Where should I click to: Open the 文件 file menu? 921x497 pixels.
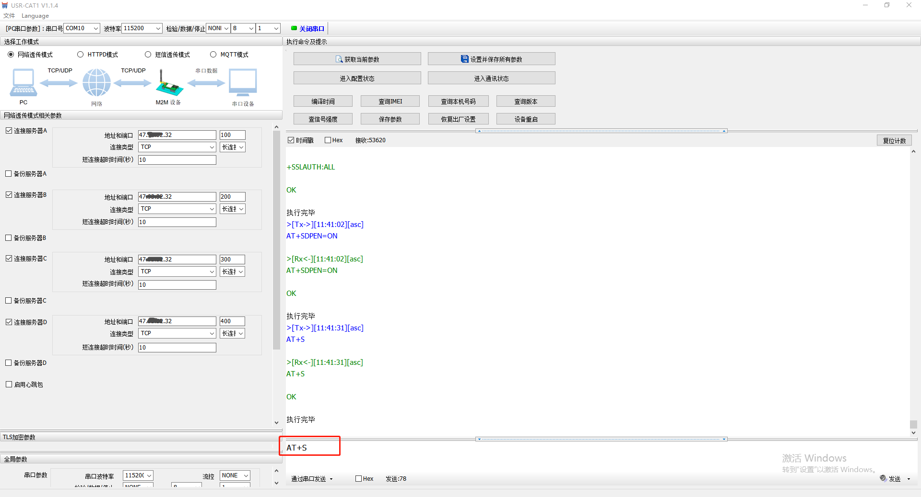(9, 16)
